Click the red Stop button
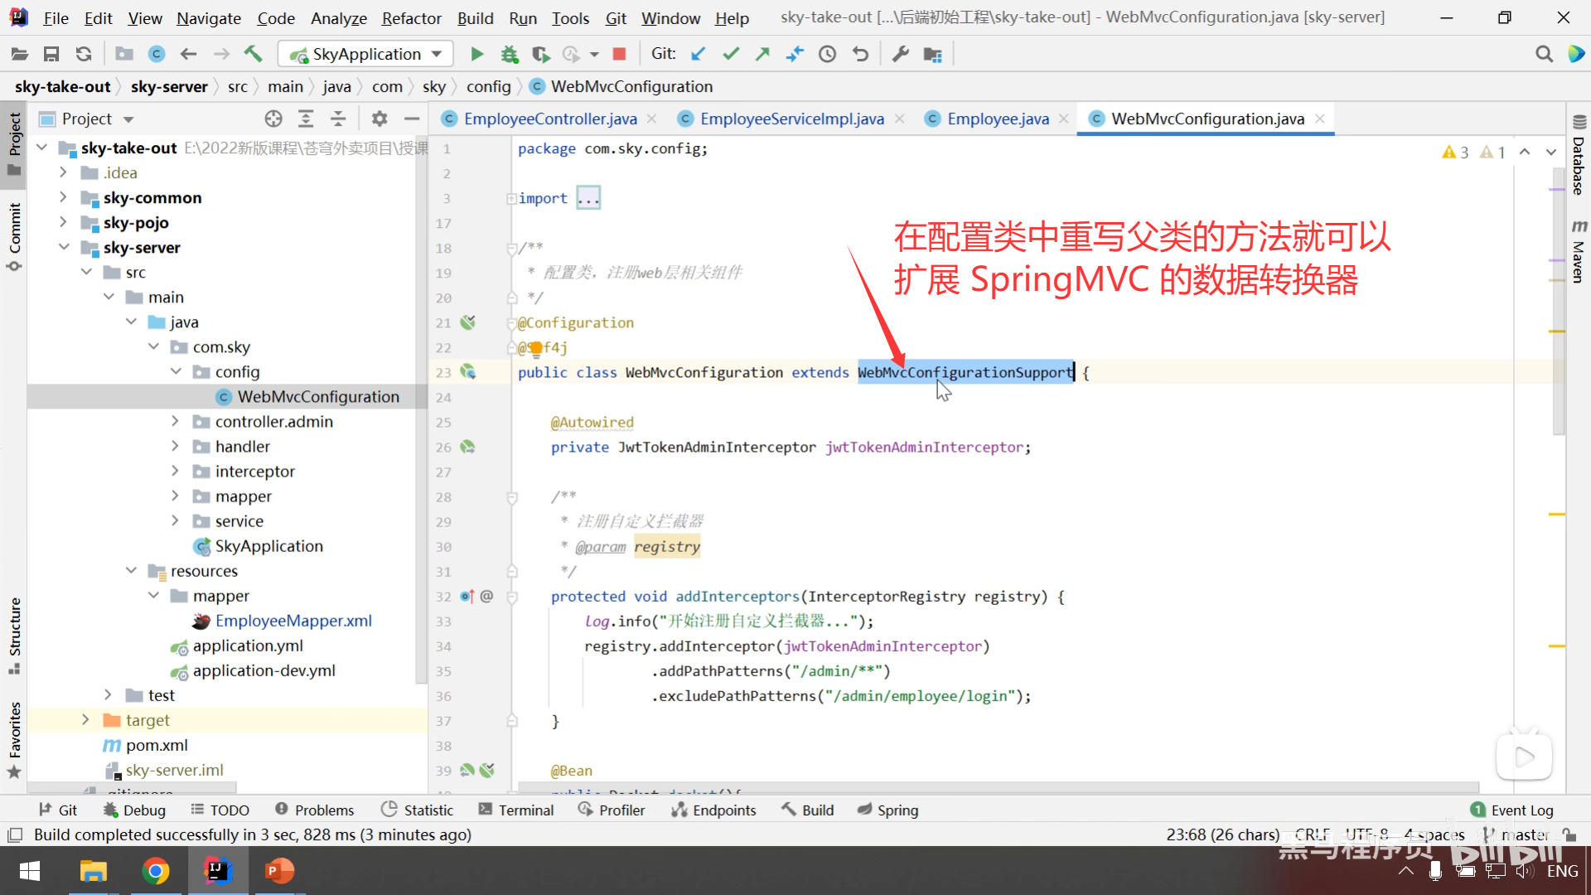Viewport: 1591px width, 895px height. [x=619, y=54]
